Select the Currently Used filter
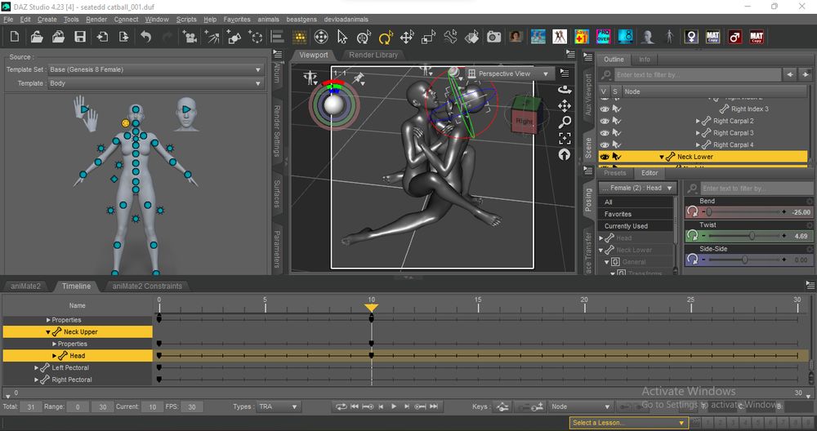The image size is (817, 431). 626,226
